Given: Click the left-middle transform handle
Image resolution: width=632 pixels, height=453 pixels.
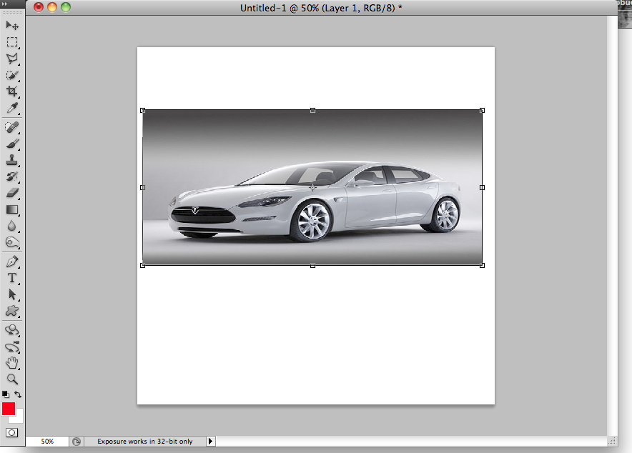Looking at the screenshot, I should click(x=142, y=188).
